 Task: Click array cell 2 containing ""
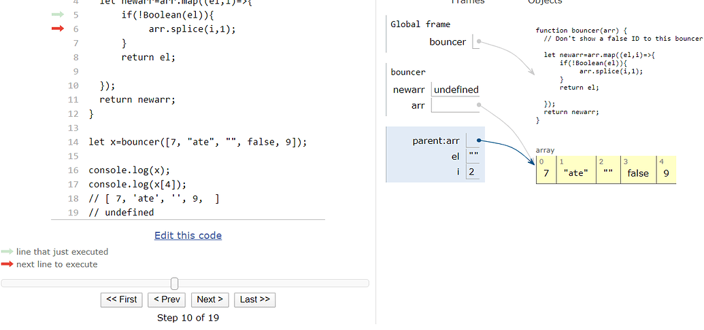[x=608, y=170]
